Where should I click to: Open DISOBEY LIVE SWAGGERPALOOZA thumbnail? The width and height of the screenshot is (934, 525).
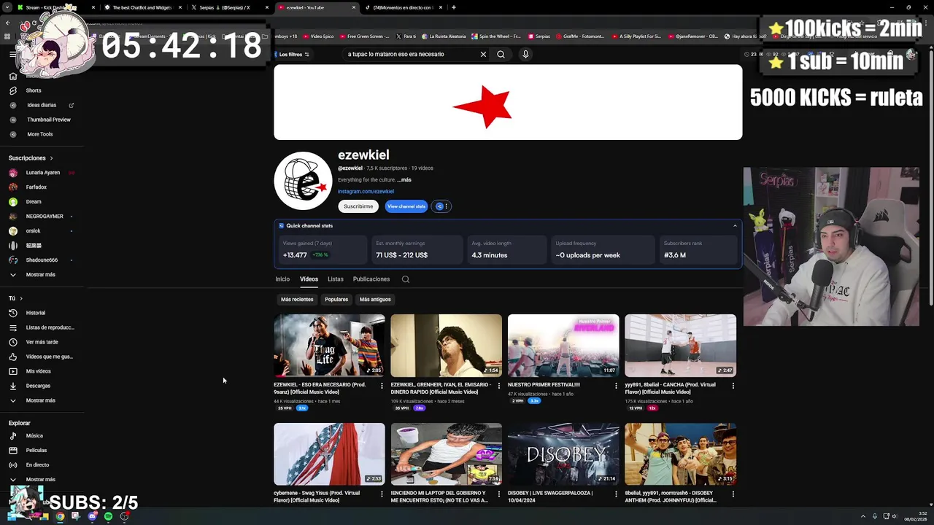tap(563, 454)
